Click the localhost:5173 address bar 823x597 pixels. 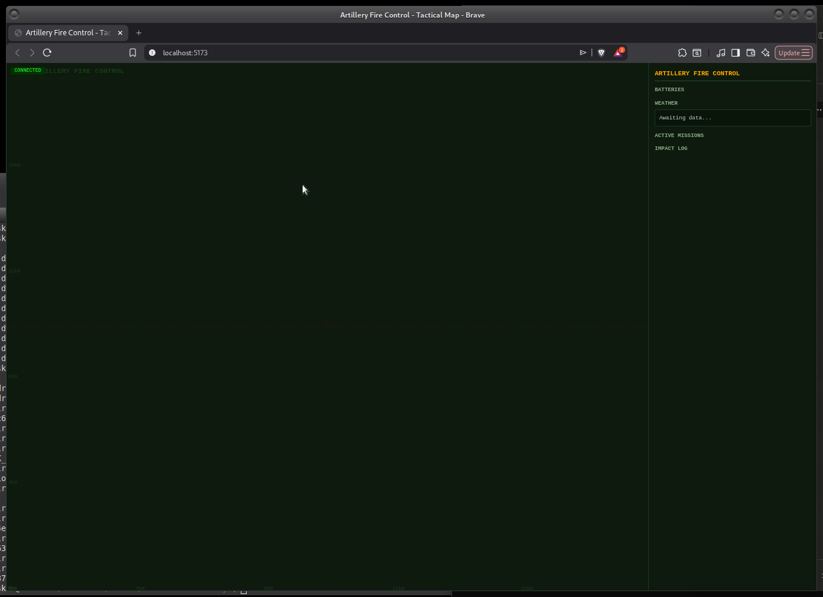pos(353,53)
